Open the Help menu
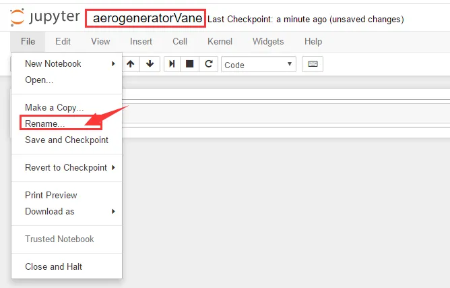The image size is (450, 288). [313, 41]
